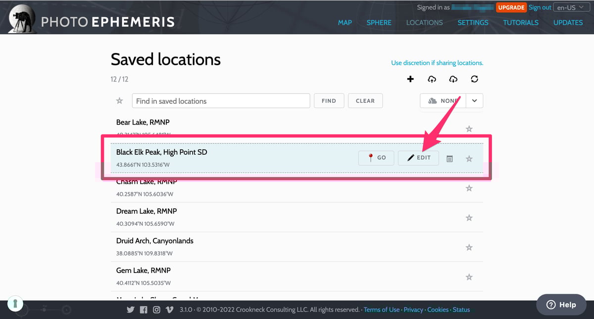Open the LOCATIONS page
This screenshot has height=319, width=594.
[425, 23]
